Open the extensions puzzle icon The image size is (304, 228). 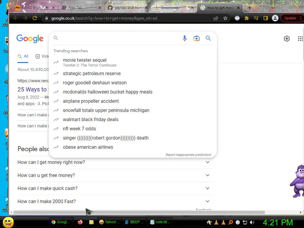click(x=247, y=18)
